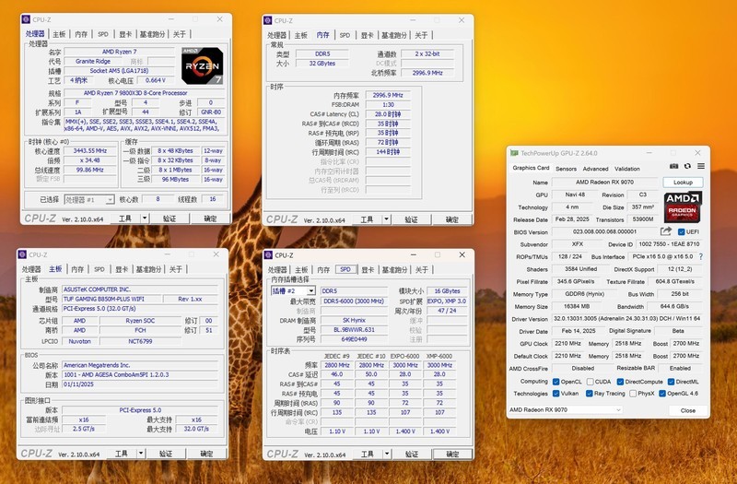
Task: Expand 工具 arrow in CPU-Z SPD window
Action: click(387, 454)
